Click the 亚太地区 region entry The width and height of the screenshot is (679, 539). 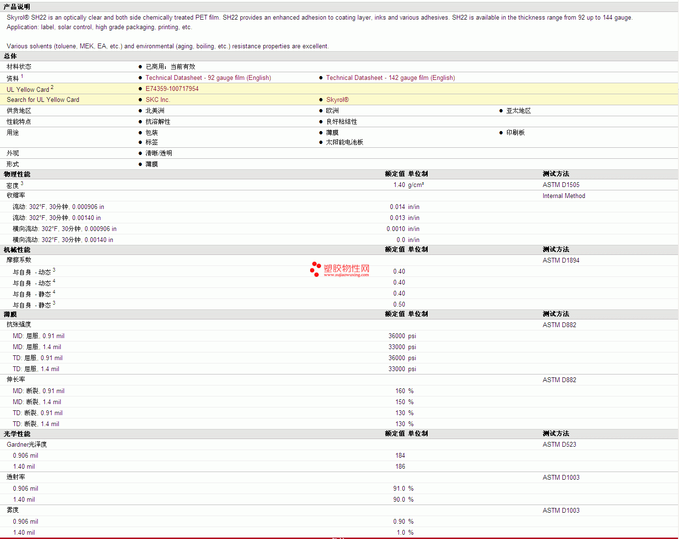click(518, 111)
